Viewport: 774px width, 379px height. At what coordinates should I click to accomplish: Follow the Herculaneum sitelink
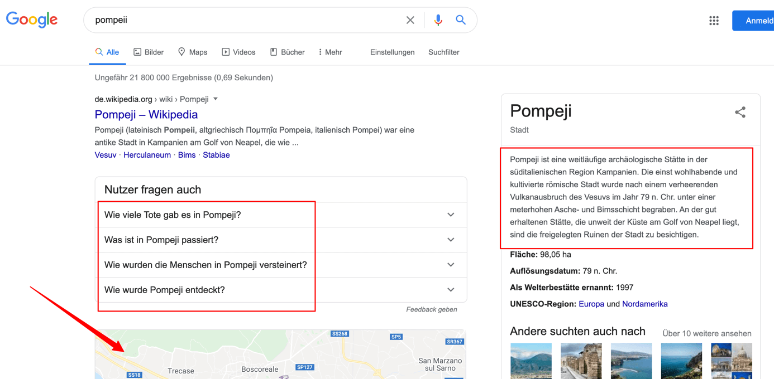(147, 155)
